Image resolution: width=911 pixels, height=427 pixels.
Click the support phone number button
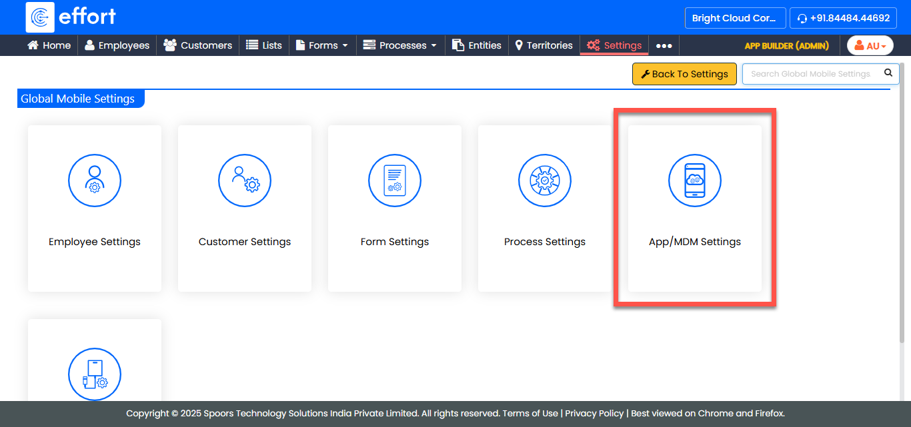[843, 18]
